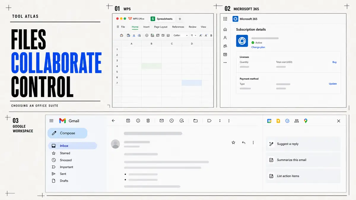
Task: Open the File menu in WPS
Action: coord(123,27)
